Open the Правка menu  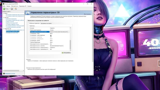pyautogui.click(x=8, y=6)
